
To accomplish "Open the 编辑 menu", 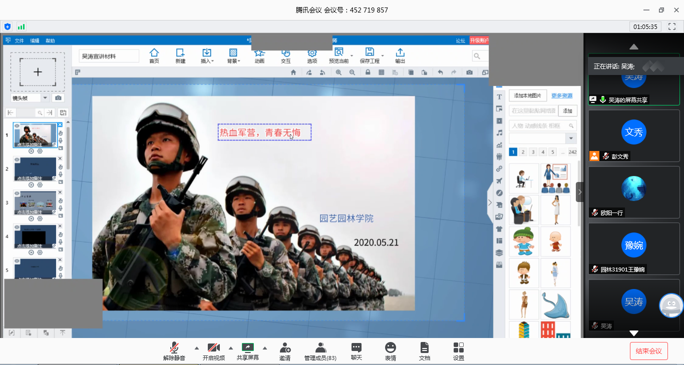I will [x=35, y=41].
